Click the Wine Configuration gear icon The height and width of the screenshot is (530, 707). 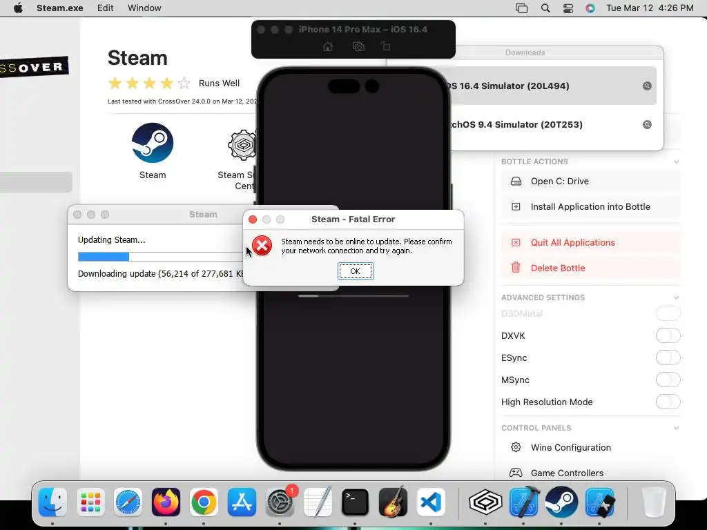pos(516,447)
